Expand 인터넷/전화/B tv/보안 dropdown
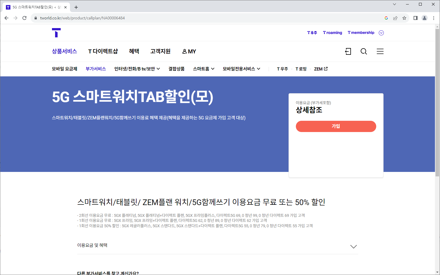The image size is (440, 275). 137,69
